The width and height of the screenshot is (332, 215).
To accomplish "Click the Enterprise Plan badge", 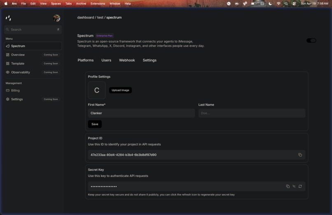I will [104, 36].
